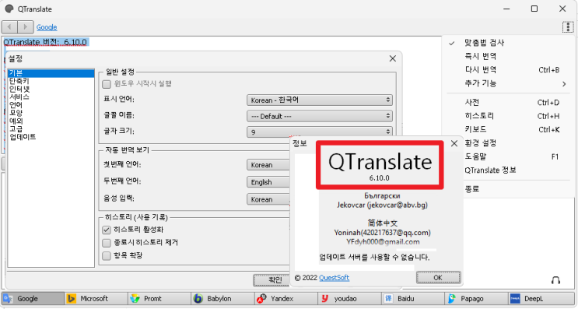Toggle 윈도우 시작시 실행 checkbox

(x=107, y=84)
